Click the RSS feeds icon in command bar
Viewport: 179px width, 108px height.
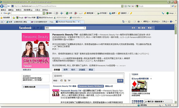point(129,22)
